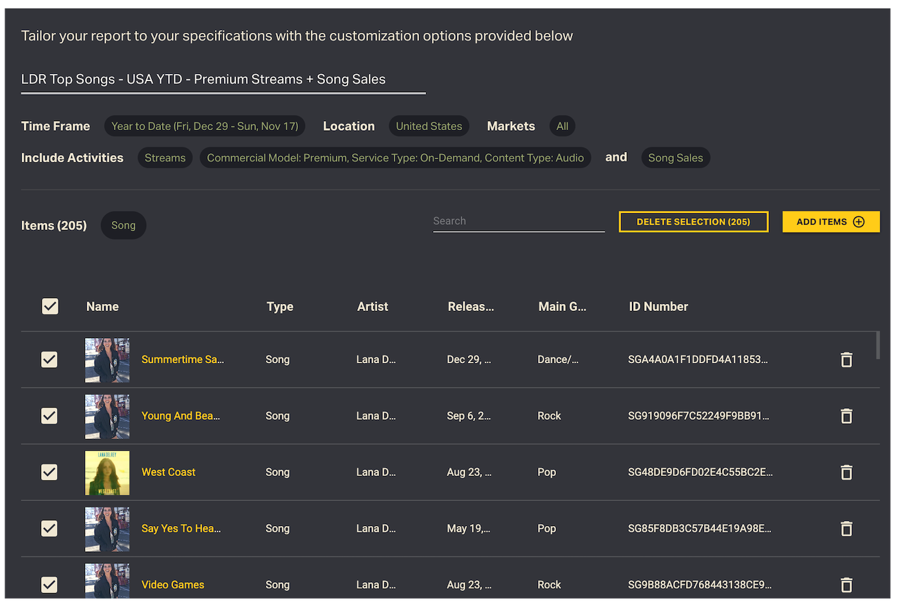
Task: Uncheck the Summertime Sadness row checkbox
Action: (50, 359)
